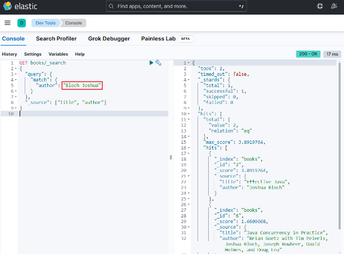
Task: Click the "timed_out": false line
Action: [x=223, y=74]
